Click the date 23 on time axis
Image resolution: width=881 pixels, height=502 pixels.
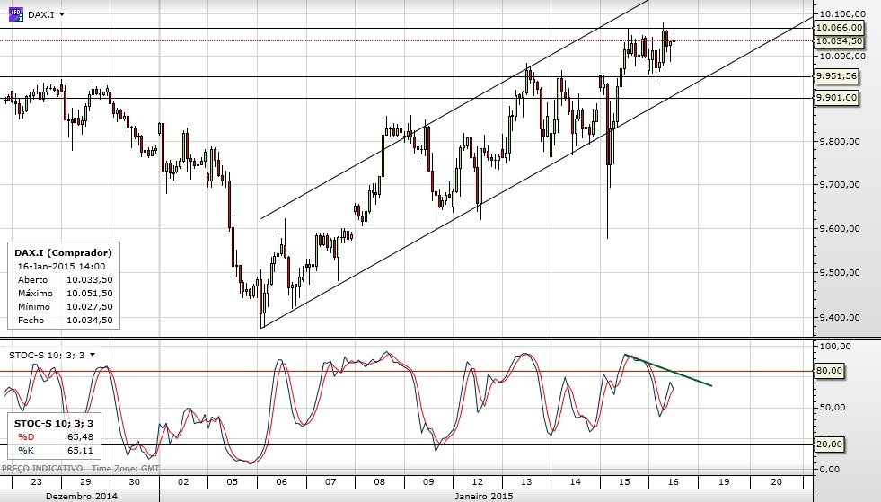(x=37, y=481)
